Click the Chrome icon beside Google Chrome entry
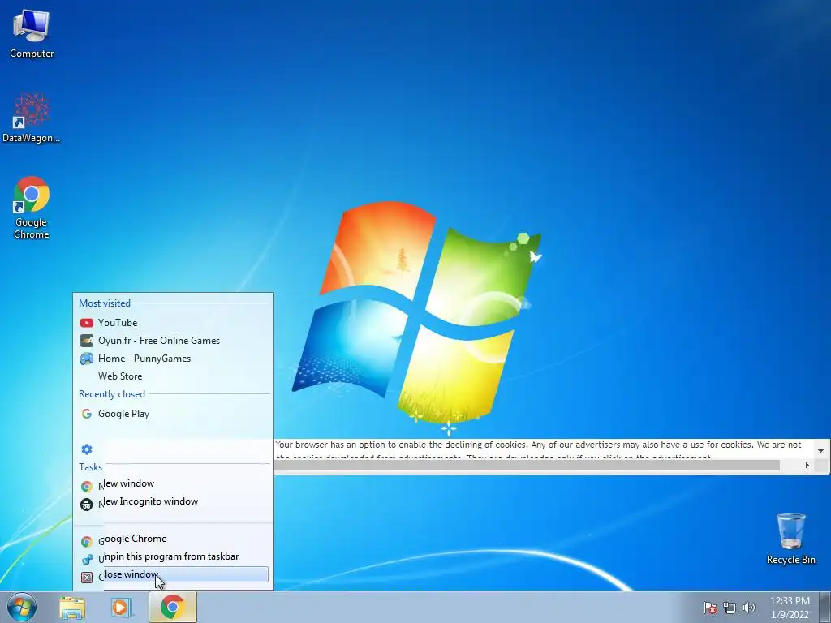Image resolution: width=831 pixels, height=623 pixels. tap(86, 541)
